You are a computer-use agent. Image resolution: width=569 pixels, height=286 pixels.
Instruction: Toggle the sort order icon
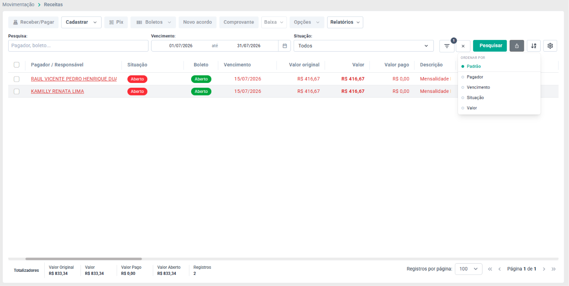tap(534, 46)
